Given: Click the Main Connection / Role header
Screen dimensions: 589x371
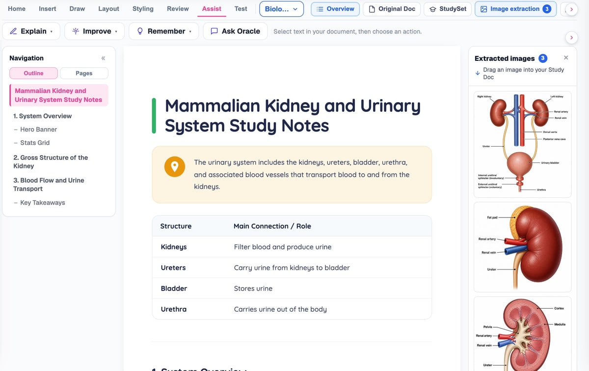Looking at the screenshot, I should [x=272, y=226].
